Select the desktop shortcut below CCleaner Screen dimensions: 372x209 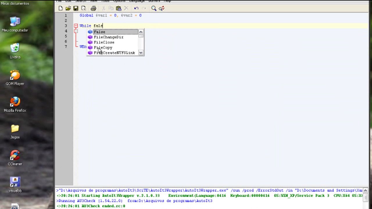pos(15,185)
